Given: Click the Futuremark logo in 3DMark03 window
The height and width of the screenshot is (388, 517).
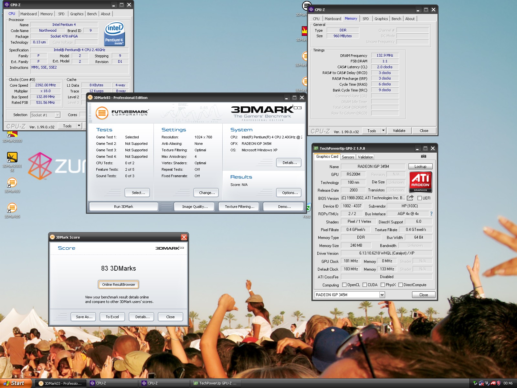Looking at the screenshot, I should click(x=122, y=113).
